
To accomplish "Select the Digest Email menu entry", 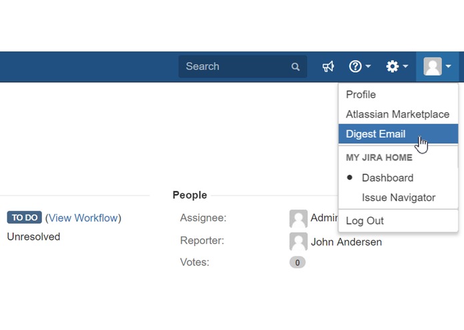I will click(399, 134).
